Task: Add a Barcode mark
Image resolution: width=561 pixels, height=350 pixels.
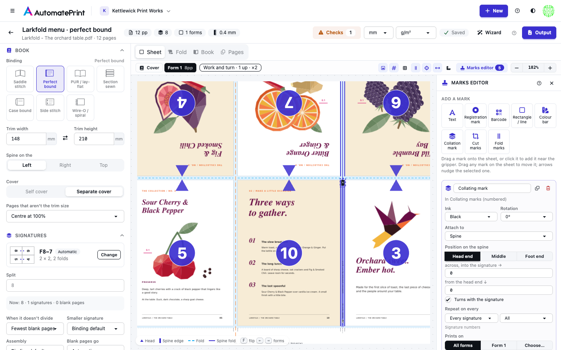Action: tap(499, 115)
